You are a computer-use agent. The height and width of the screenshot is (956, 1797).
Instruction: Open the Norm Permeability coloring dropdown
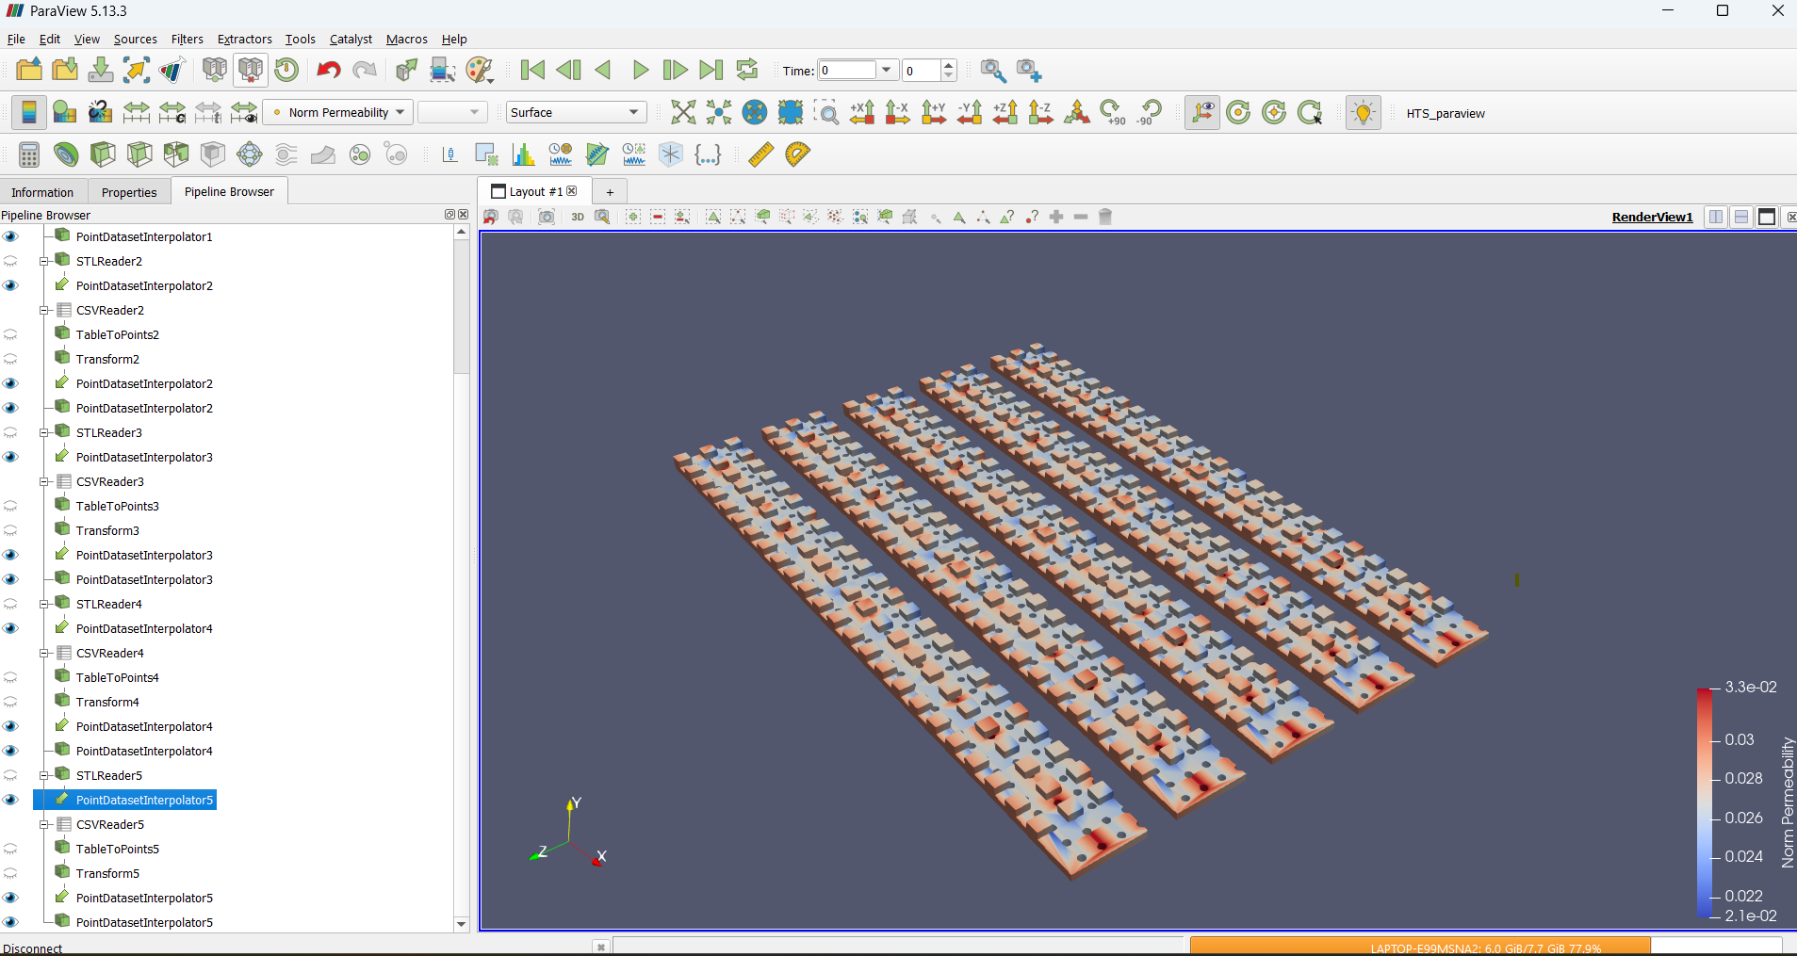[x=338, y=113]
